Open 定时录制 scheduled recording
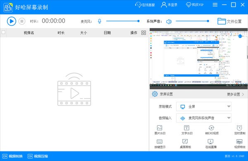Screen dimensions: 248x161 click(240, 130)
